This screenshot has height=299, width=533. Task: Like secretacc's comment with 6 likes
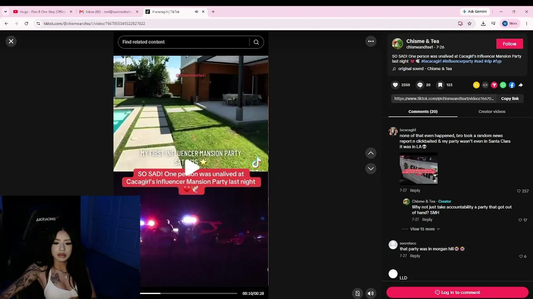(x=521, y=257)
